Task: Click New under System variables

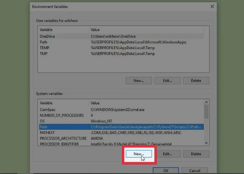Action: [139, 154]
